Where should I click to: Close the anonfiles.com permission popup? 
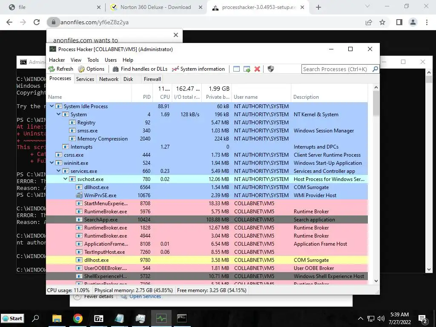pyautogui.click(x=176, y=35)
